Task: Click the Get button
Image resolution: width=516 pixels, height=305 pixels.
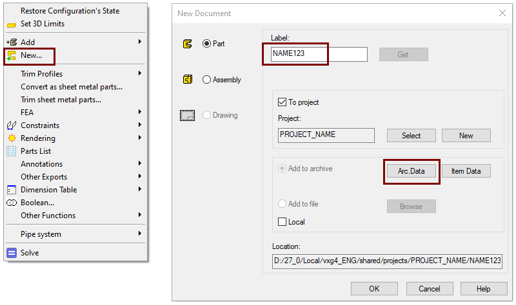Action: pyautogui.click(x=404, y=55)
